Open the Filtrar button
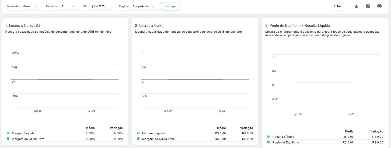This screenshot has width=391, height=148. click(338, 6)
